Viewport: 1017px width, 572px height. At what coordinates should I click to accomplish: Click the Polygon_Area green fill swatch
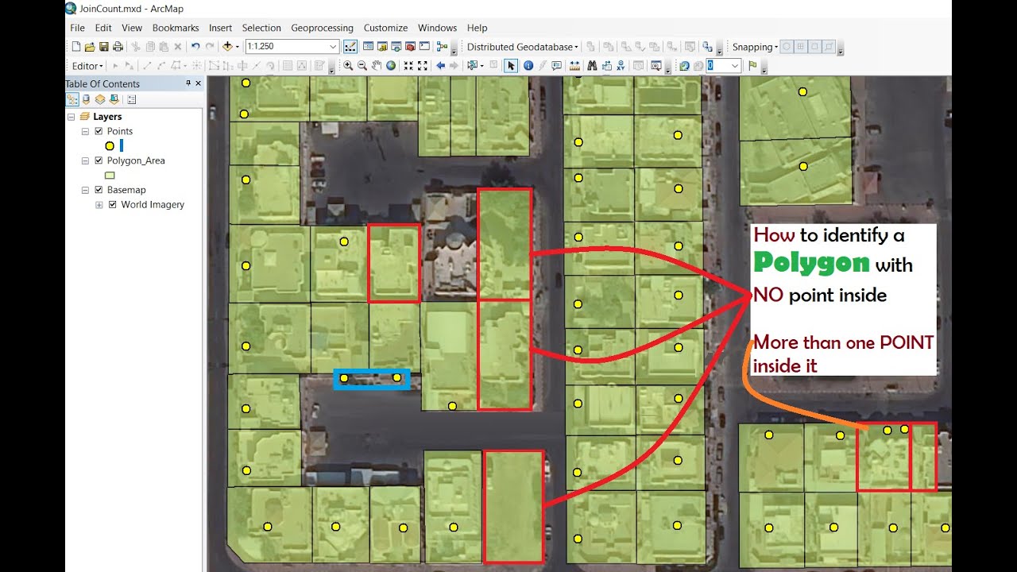point(110,176)
